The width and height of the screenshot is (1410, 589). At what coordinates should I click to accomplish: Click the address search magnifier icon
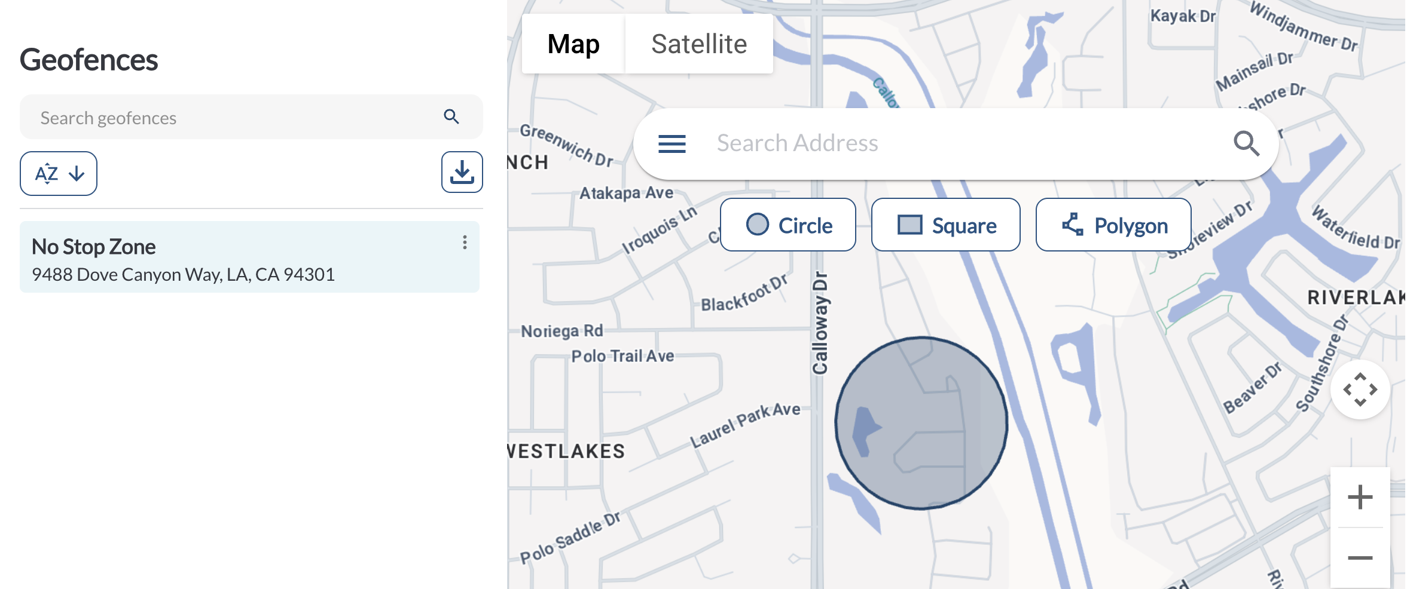point(1246,144)
